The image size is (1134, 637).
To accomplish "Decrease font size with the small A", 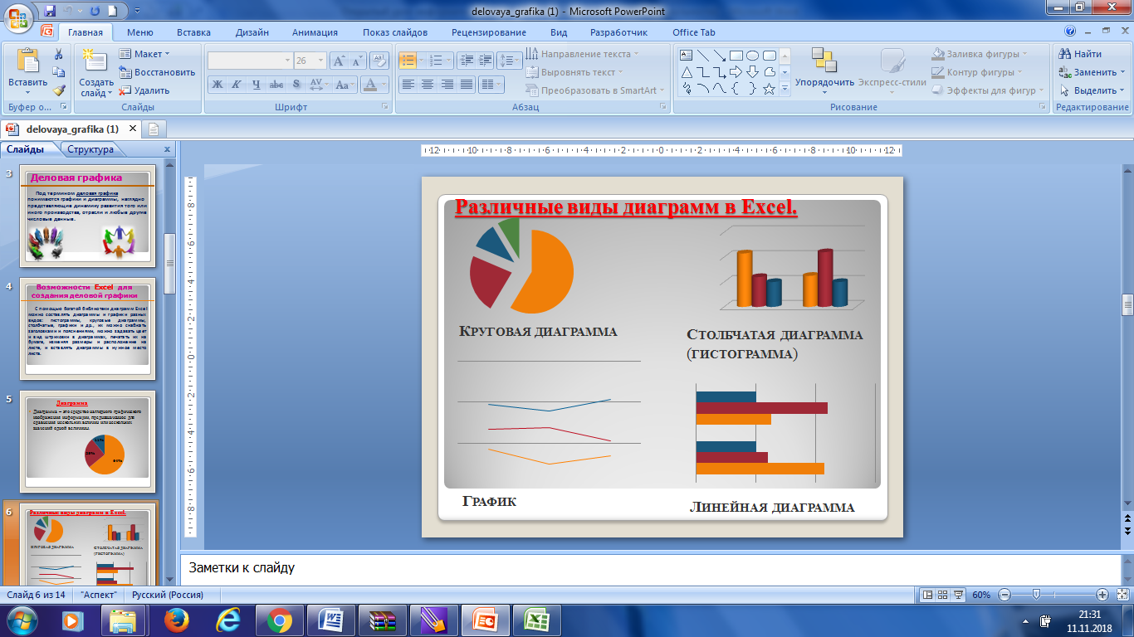I will click(357, 61).
